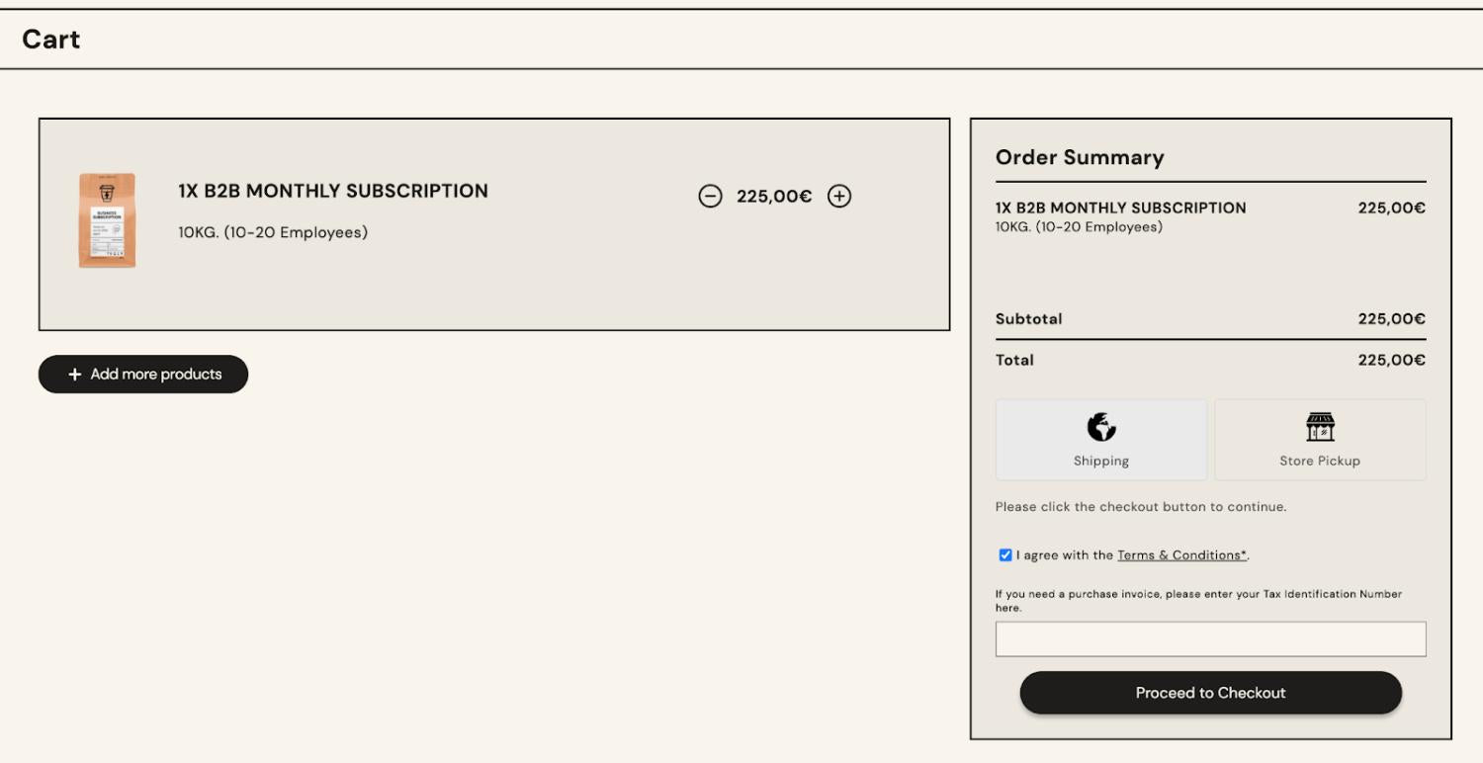Focus the Tax Identification Number field

point(1210,639)
